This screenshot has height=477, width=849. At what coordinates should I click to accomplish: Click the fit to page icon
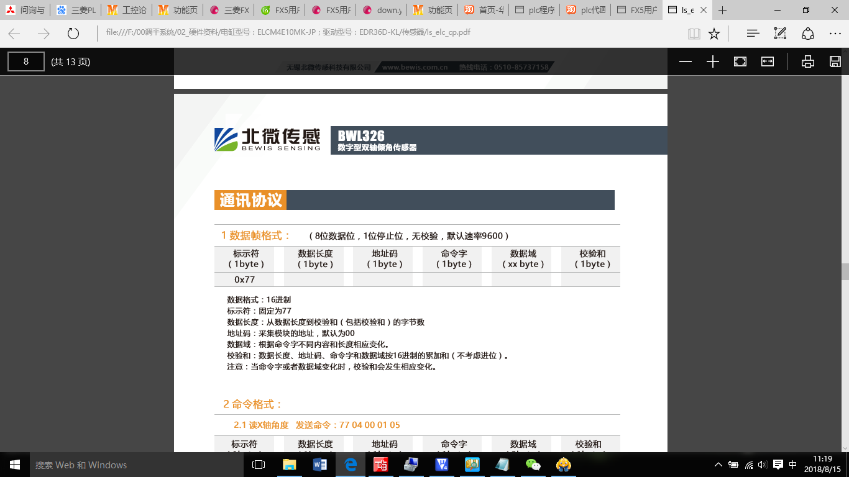coord(740,61)
